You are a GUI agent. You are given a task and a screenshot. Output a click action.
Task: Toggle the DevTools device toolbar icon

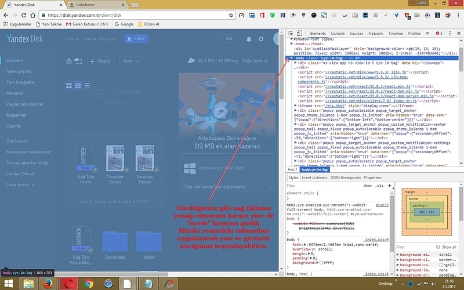click(x=299, y=33)
